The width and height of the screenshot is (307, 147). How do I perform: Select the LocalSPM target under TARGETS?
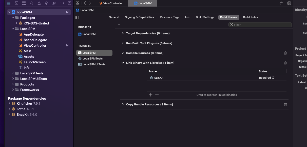[94, 53]
